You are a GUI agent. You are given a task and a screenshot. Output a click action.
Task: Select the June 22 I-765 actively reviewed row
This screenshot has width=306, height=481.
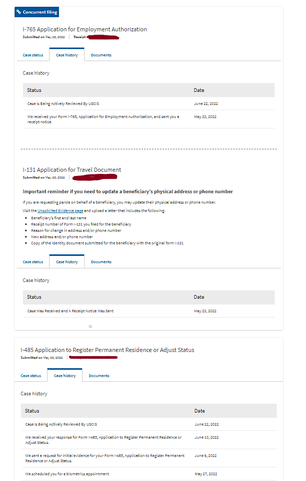[x=149, y=104]
